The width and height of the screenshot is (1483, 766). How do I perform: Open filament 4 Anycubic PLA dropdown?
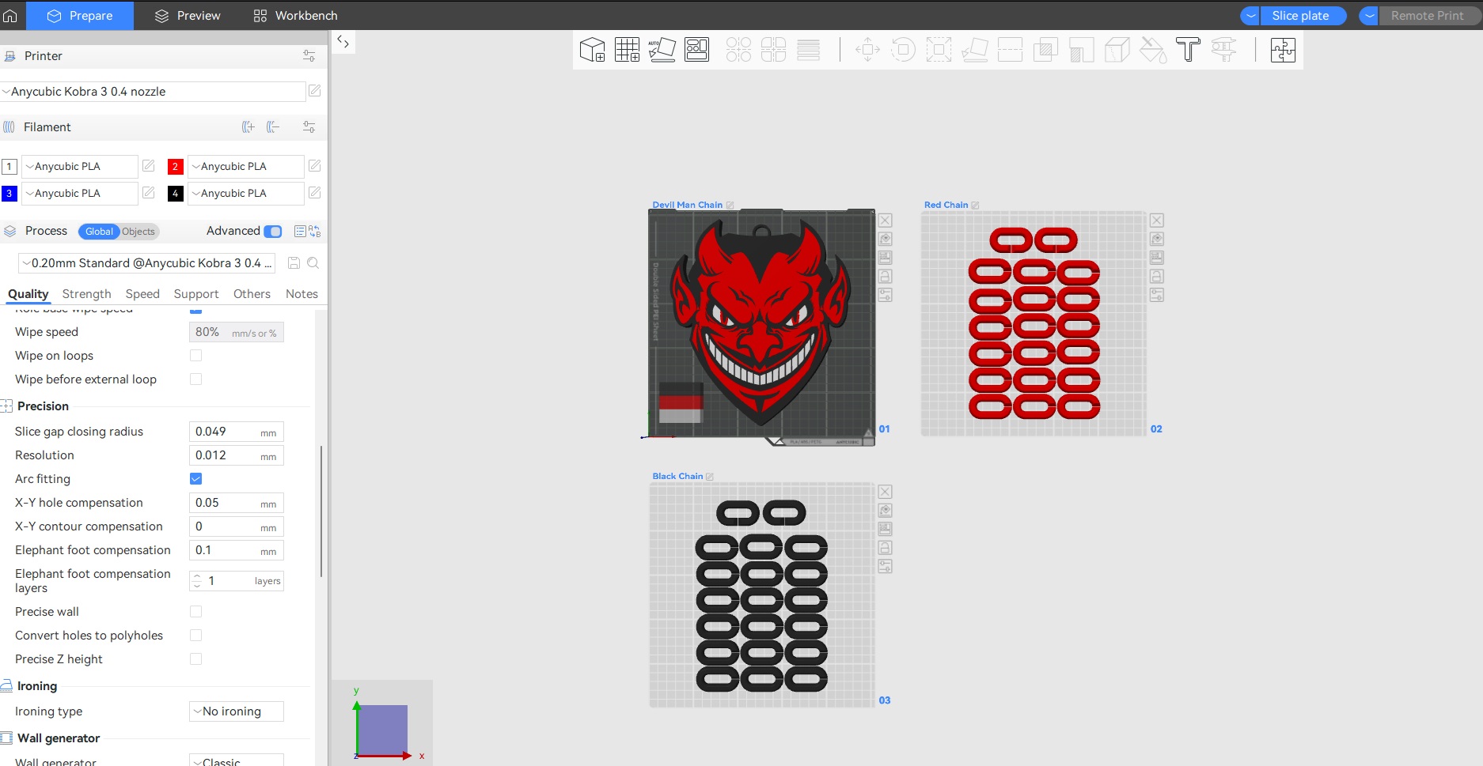tap(246, 194)
